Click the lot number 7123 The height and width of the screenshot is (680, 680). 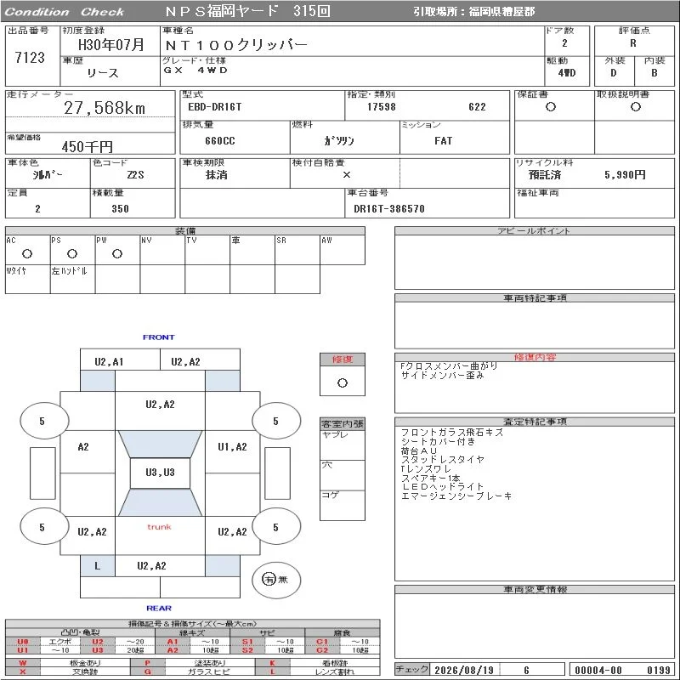coord(30,57)
